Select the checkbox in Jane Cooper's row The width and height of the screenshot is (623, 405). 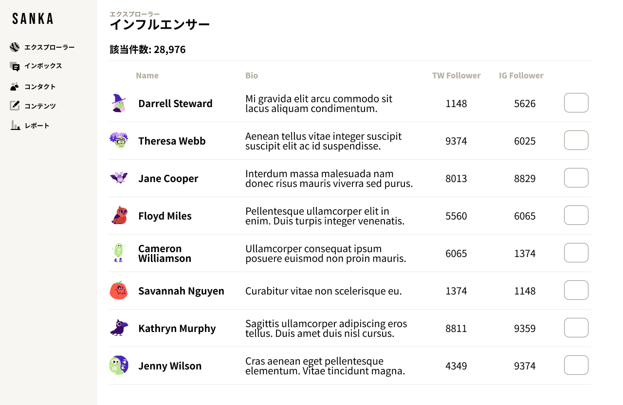576,178
